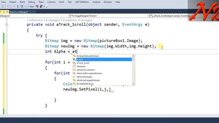Click the '0 changes' CodeLens link
This screenshot has width=219, height=123.
53,20
